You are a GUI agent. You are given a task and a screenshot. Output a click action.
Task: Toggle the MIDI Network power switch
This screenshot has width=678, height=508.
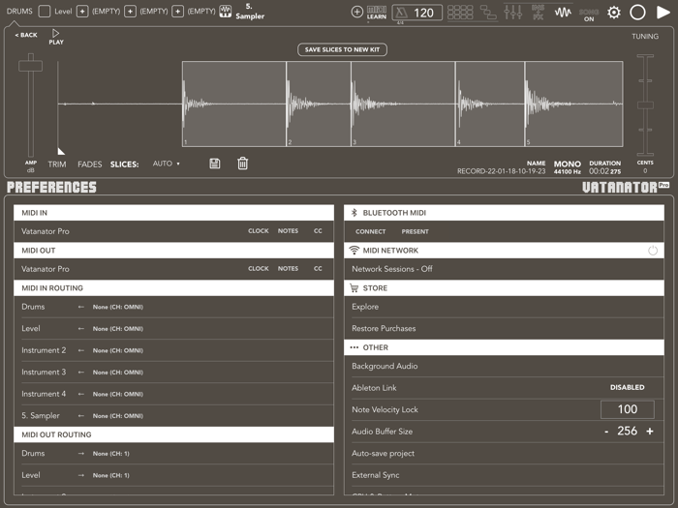653,251
